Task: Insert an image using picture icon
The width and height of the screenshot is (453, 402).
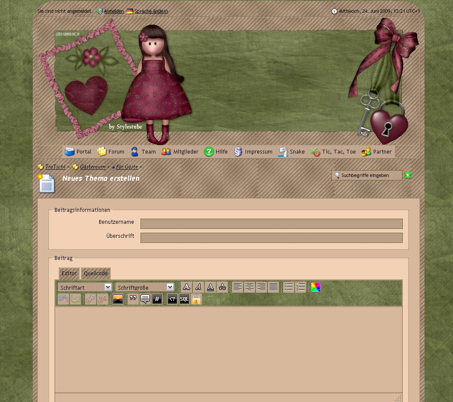Action: pyautogui.click(x=118, y=299)
